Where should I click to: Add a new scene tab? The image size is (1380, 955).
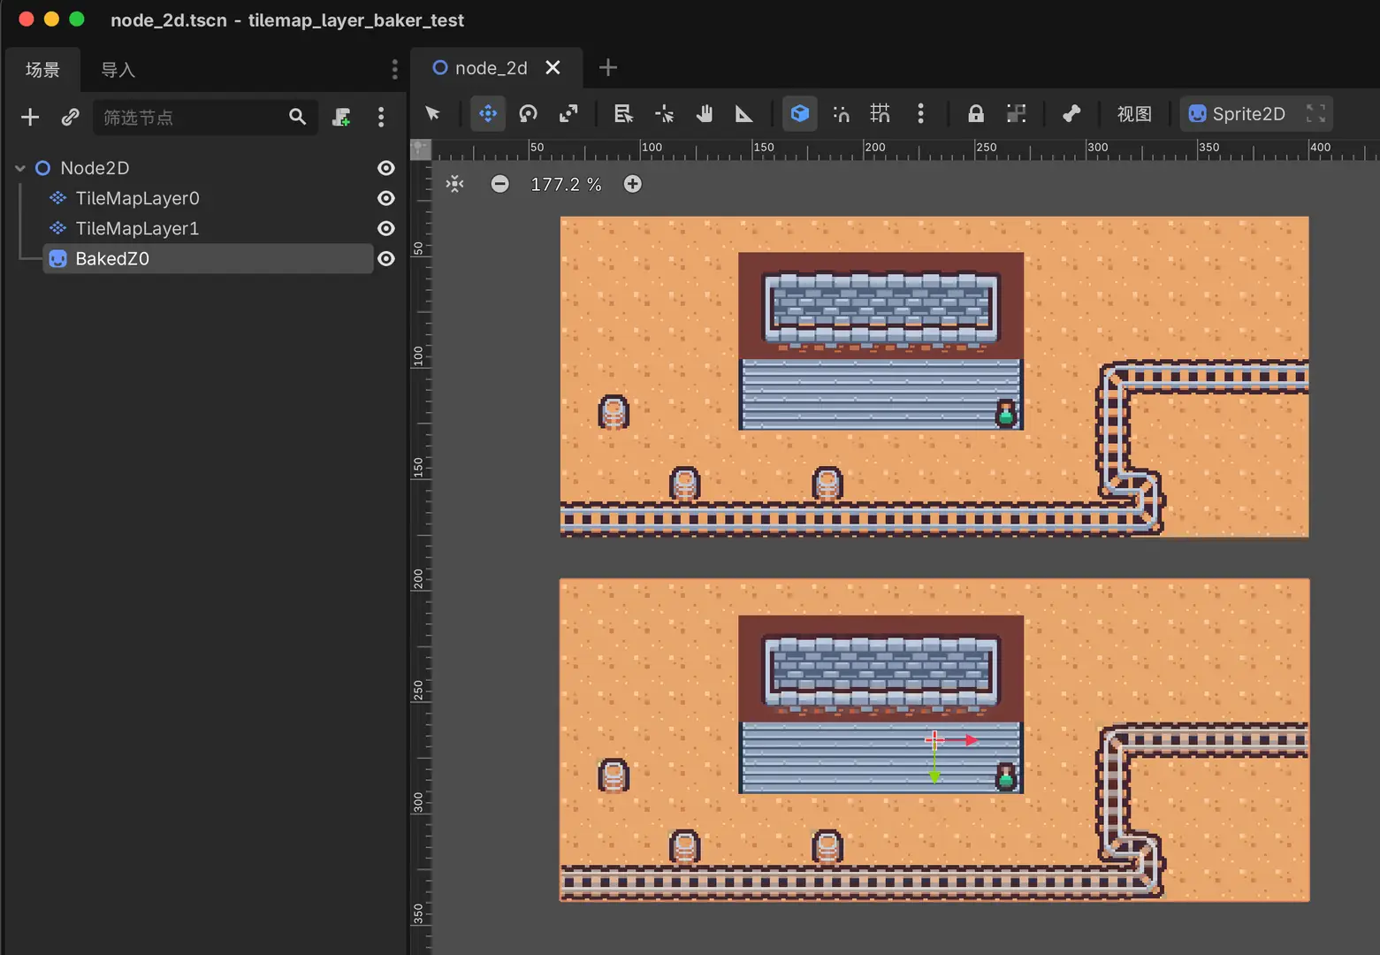coord(608,68)
